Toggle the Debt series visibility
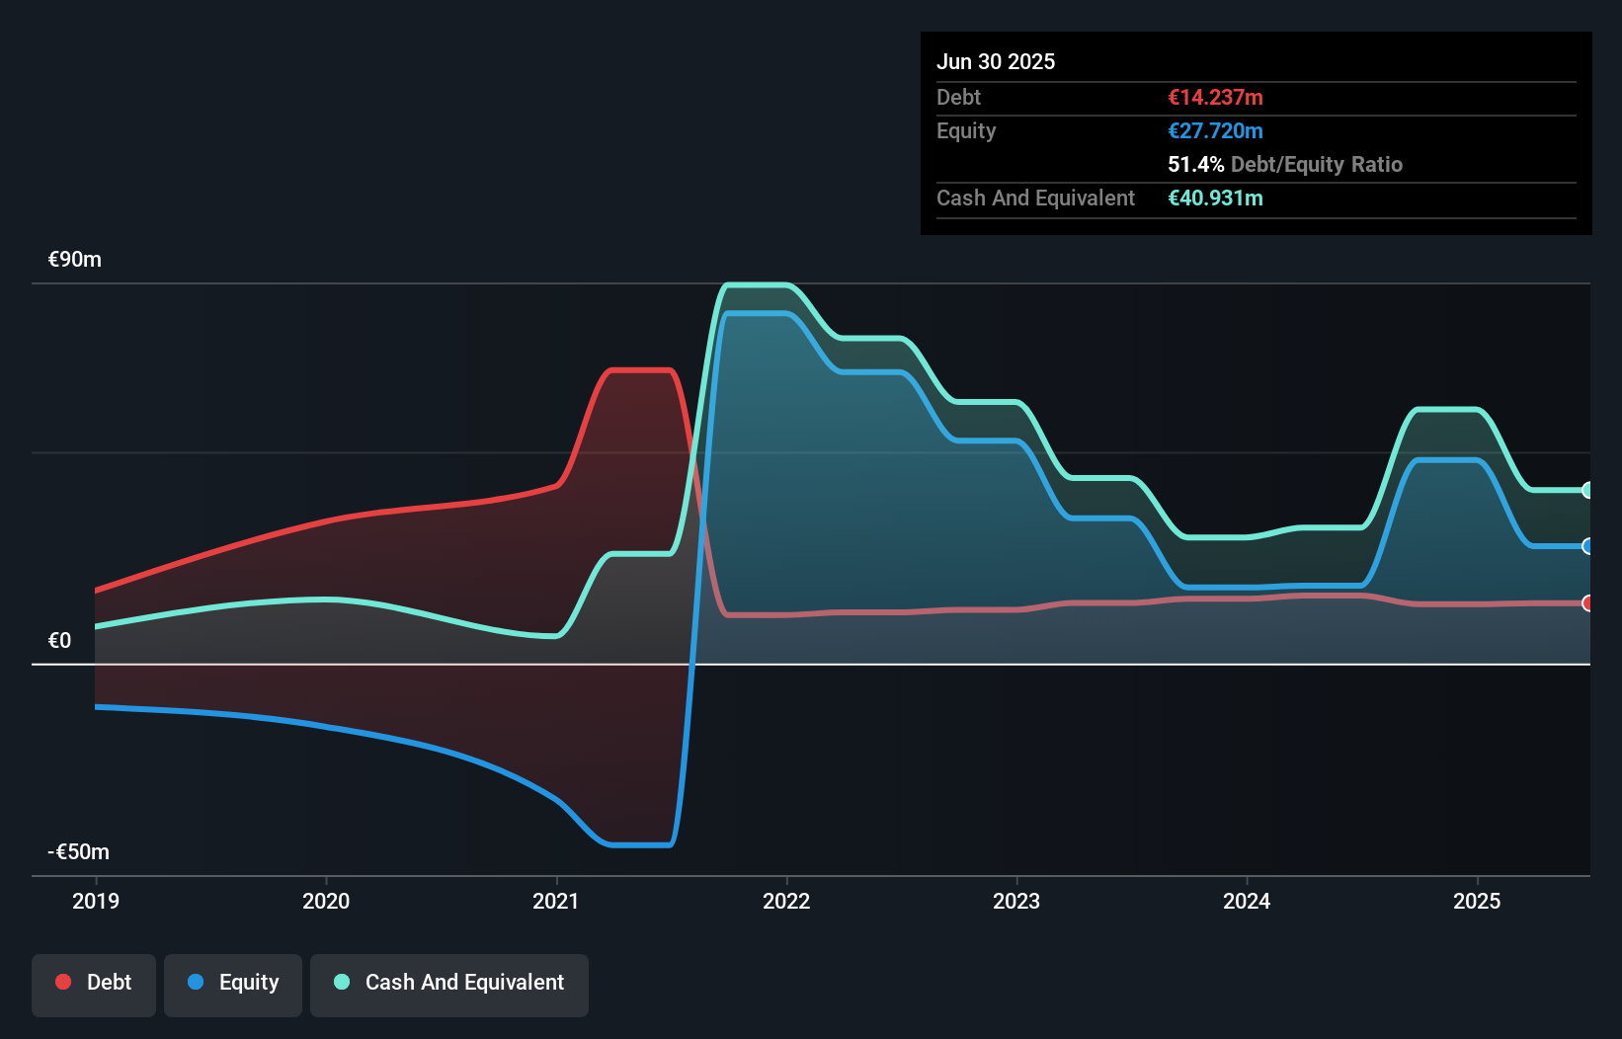Viewport: 1622px width, 1039px height. pyautogui.click(x=94, y=985)
